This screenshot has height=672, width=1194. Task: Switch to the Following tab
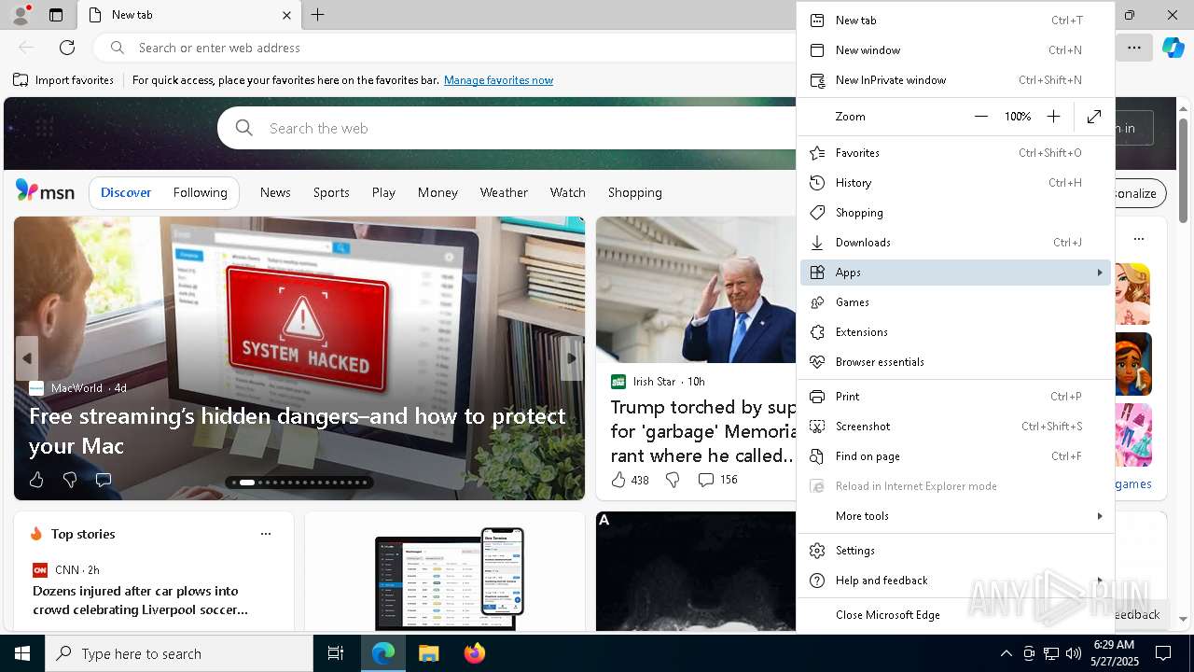(x=201, y=192)
